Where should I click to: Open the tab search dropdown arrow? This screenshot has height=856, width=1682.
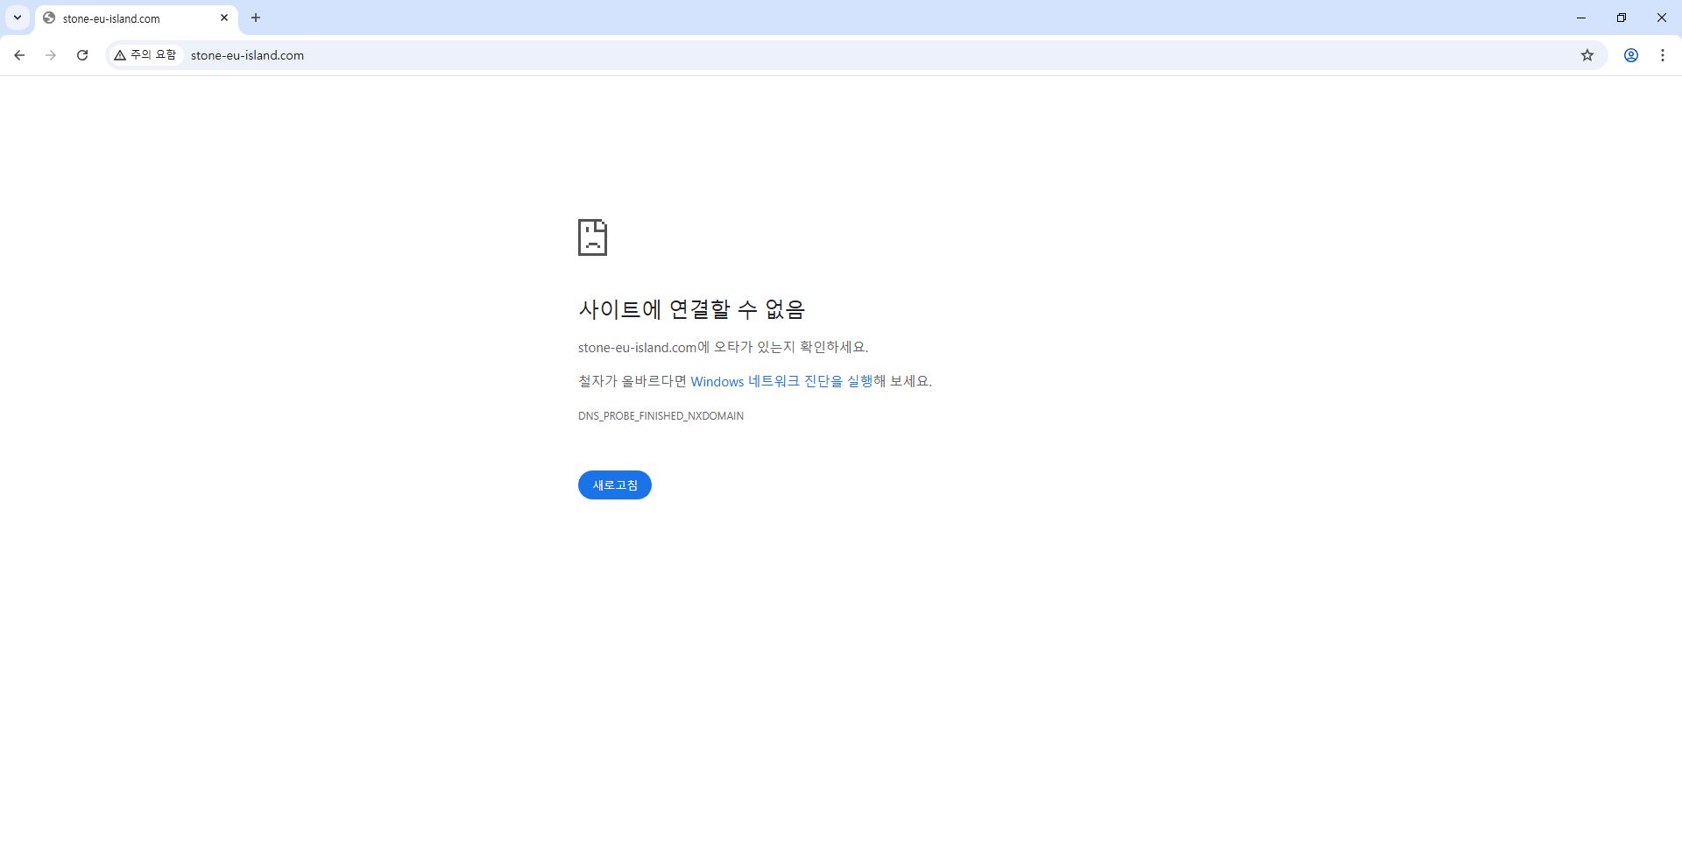[17, 18]
